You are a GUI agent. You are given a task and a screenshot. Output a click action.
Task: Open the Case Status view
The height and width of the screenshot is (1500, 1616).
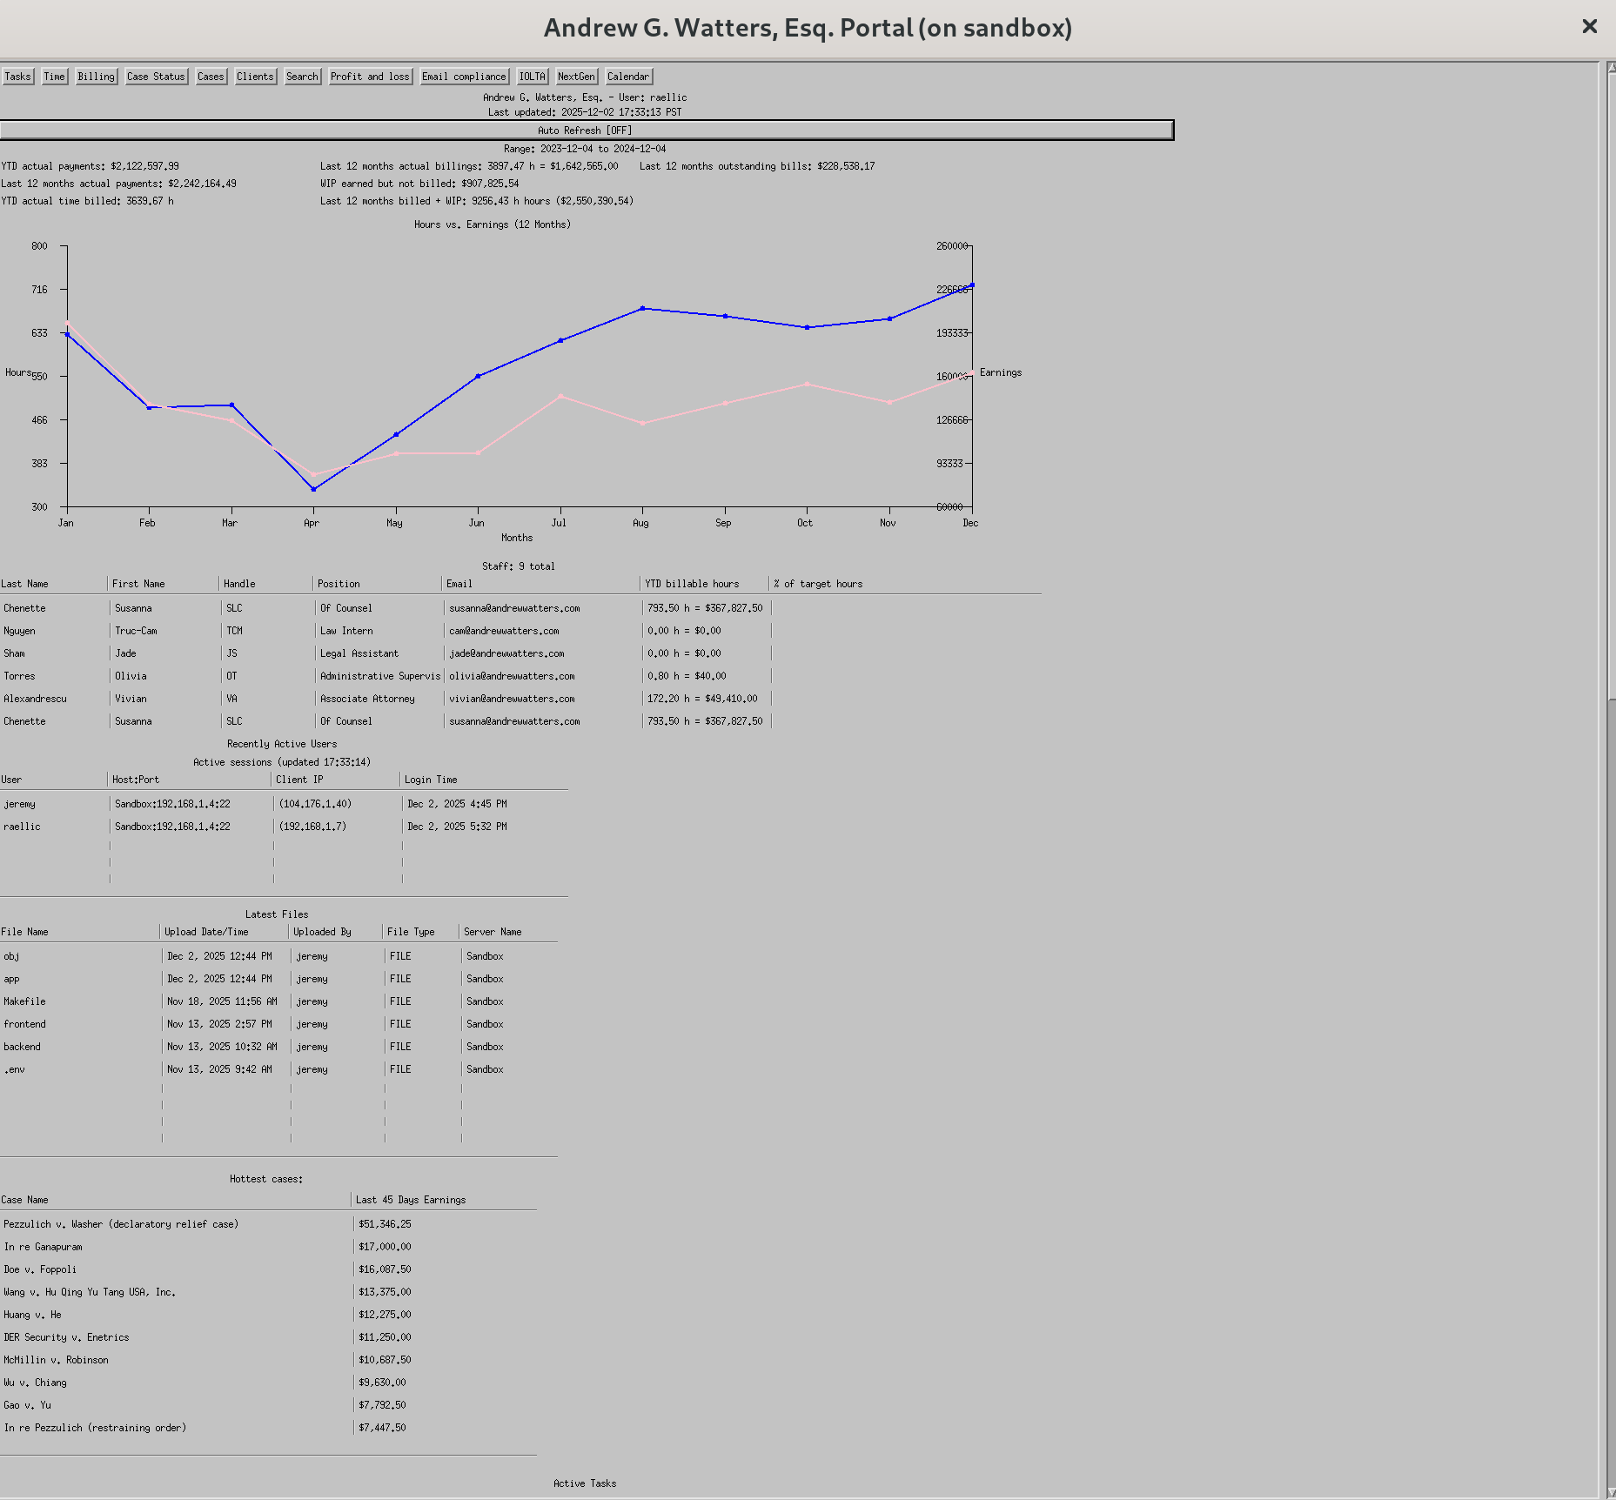coord(156,77)
